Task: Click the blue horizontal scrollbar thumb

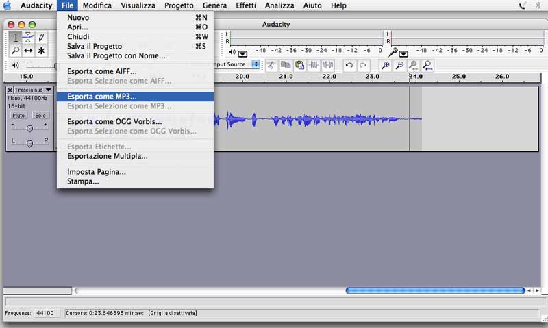Action: [x=436, y=290]
